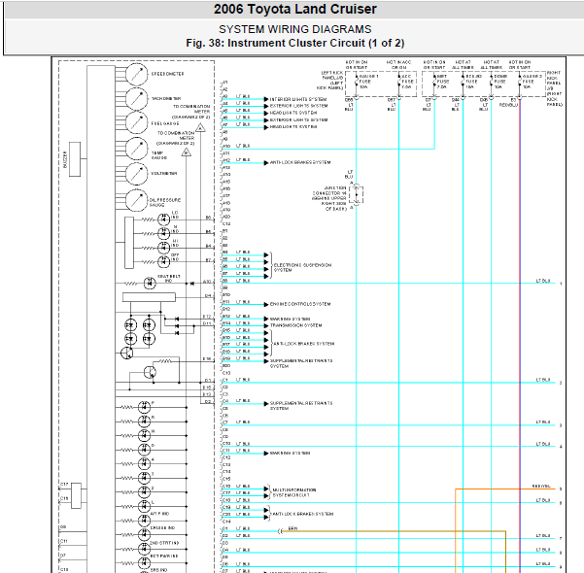Click the GAUGE 2 fuse symbol
This screenshot has width=584, height=573.
tap(520, 82)
